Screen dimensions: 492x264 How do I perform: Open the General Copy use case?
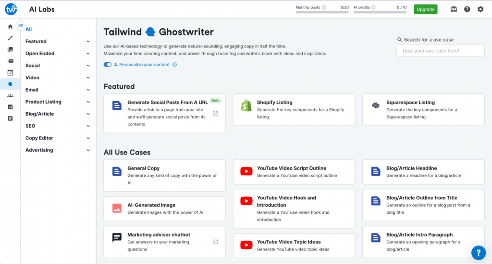point(164,175)
